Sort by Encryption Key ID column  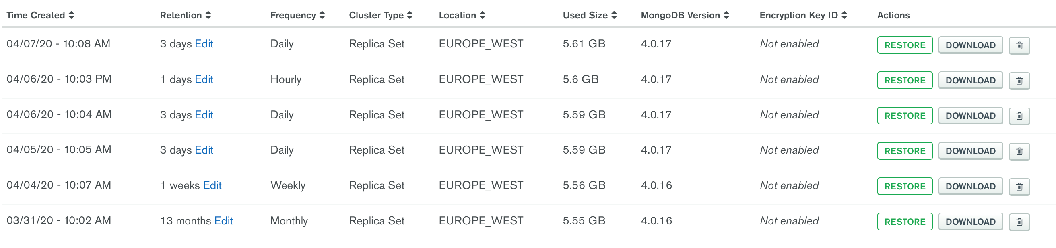[x=804, y=15]
